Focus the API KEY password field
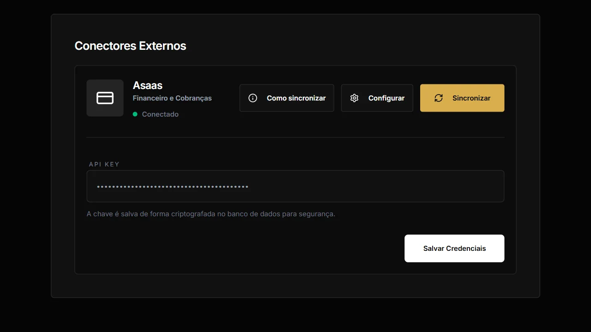This screenshot has height=332, width=591. pos(295,186)
